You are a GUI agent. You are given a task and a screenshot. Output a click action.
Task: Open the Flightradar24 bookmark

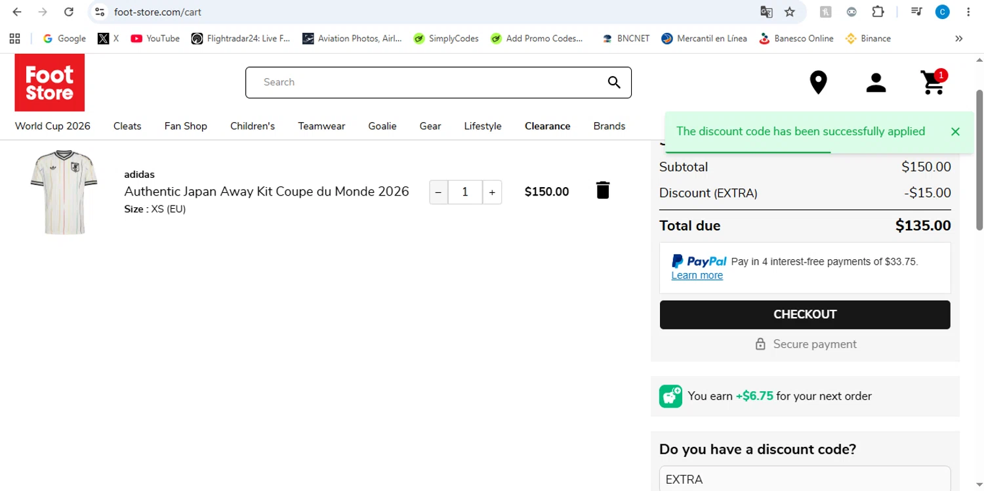[241, 39]
